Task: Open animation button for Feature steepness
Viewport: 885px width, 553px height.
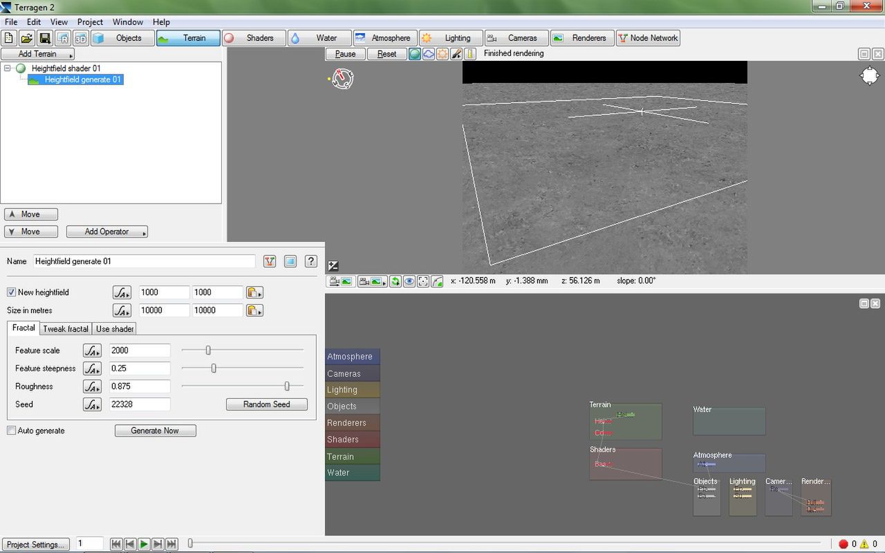Action: click(x=92, y=368)
